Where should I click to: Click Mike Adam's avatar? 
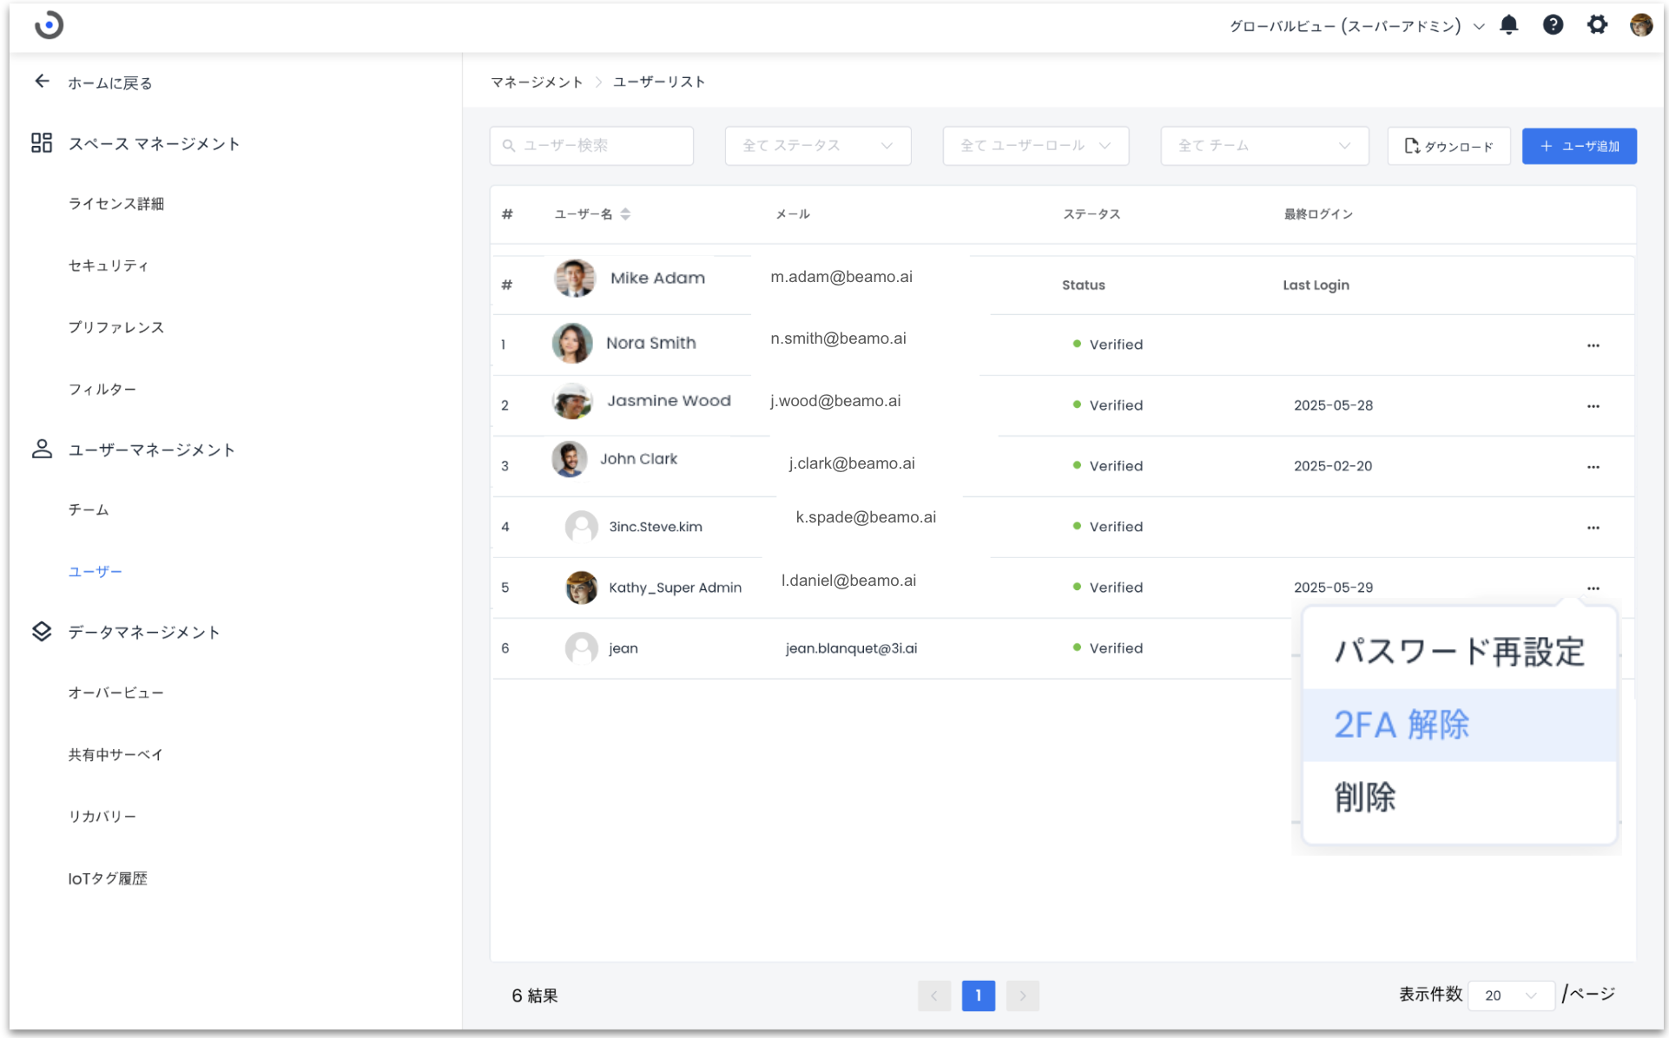point(575,279)
